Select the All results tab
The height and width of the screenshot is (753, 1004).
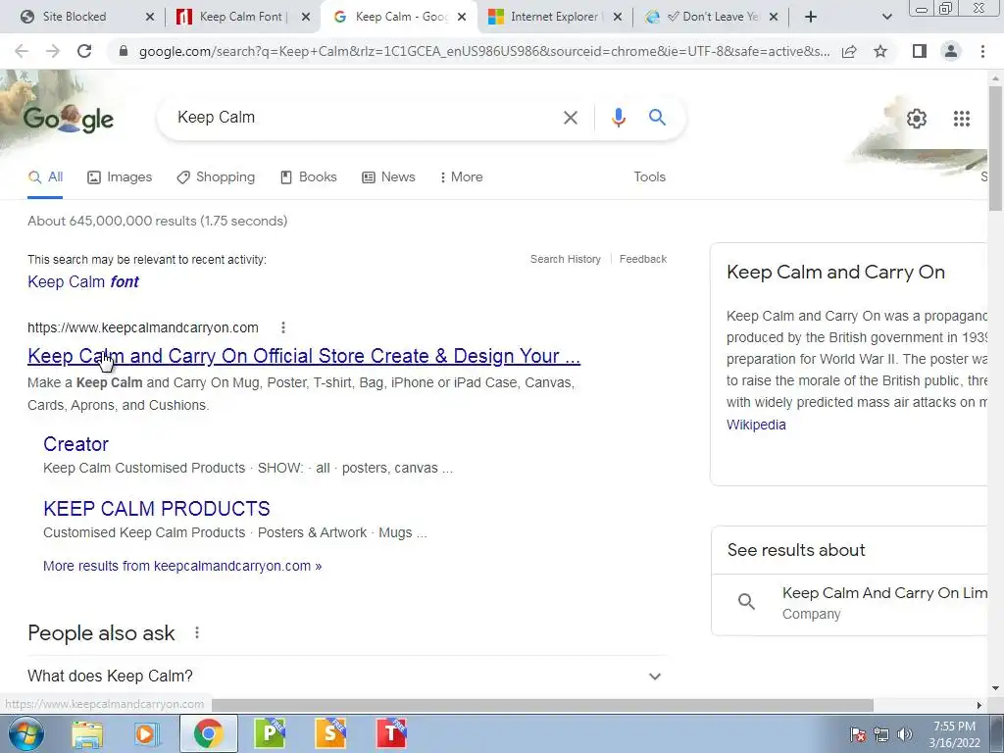[x=45, y=177]
